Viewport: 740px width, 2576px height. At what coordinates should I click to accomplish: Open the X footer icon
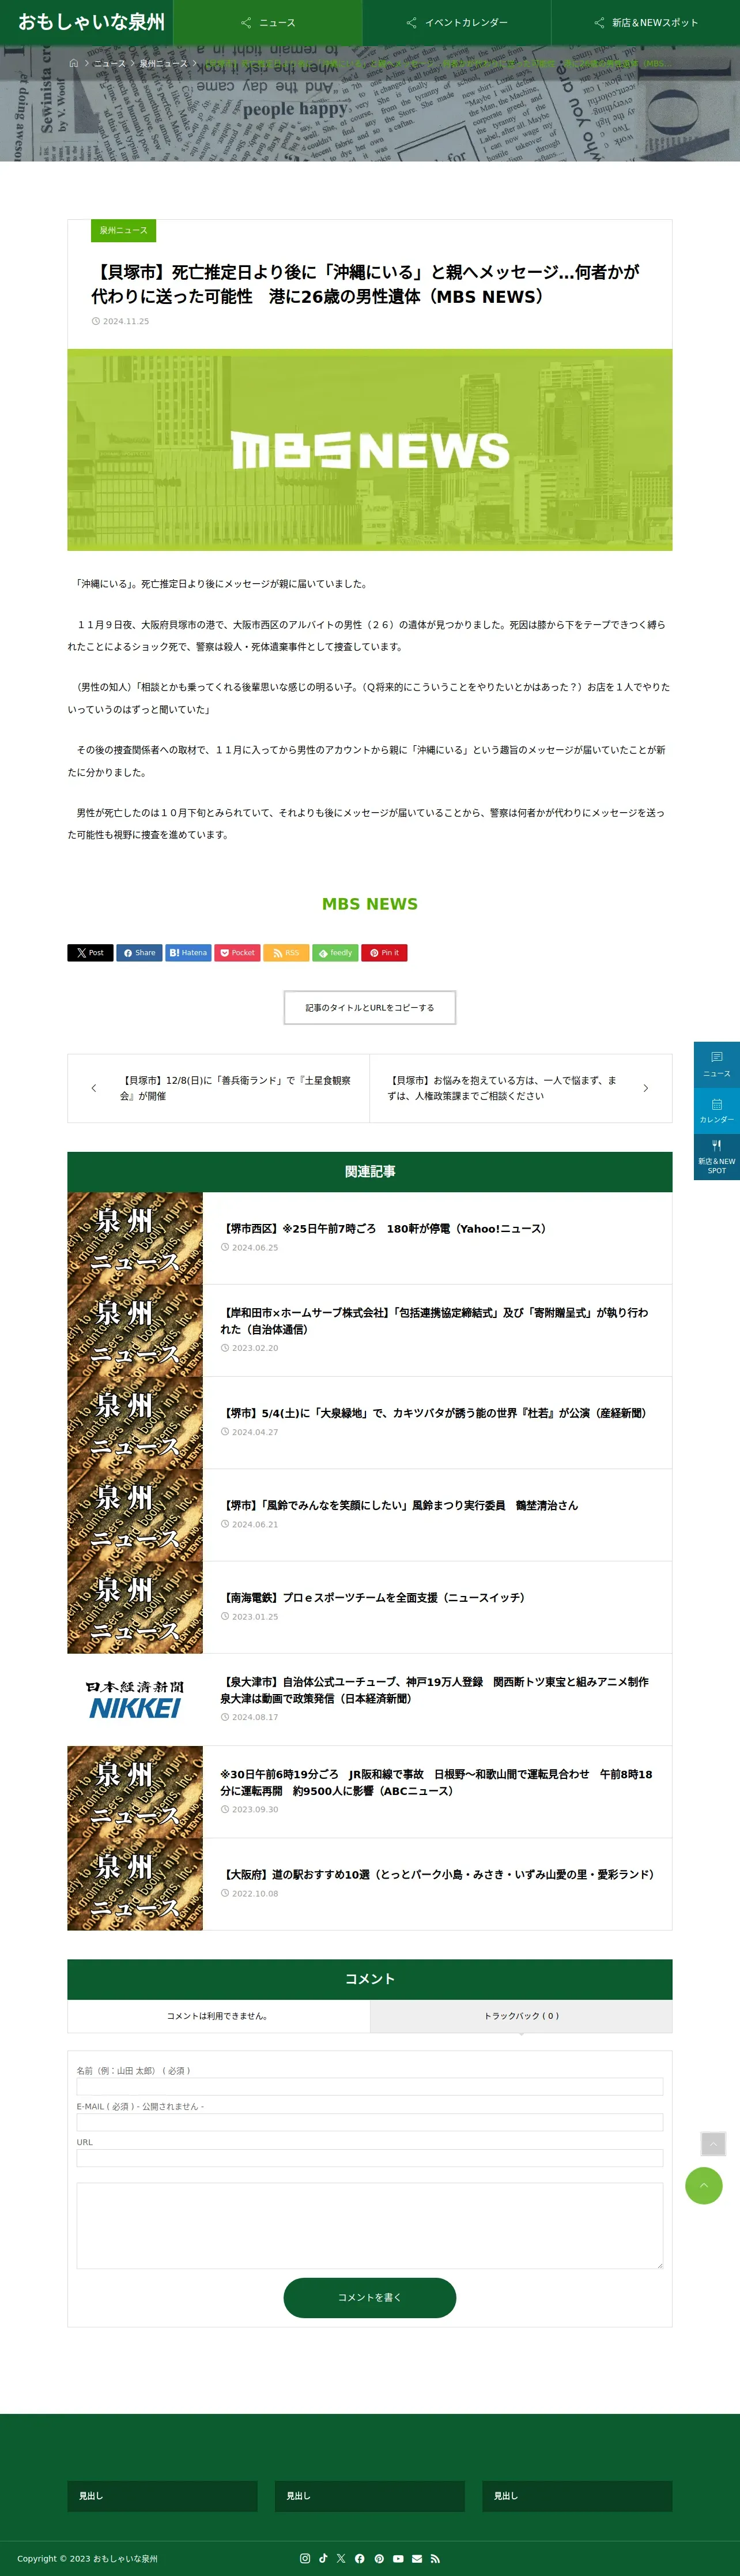click(342, 2558)
